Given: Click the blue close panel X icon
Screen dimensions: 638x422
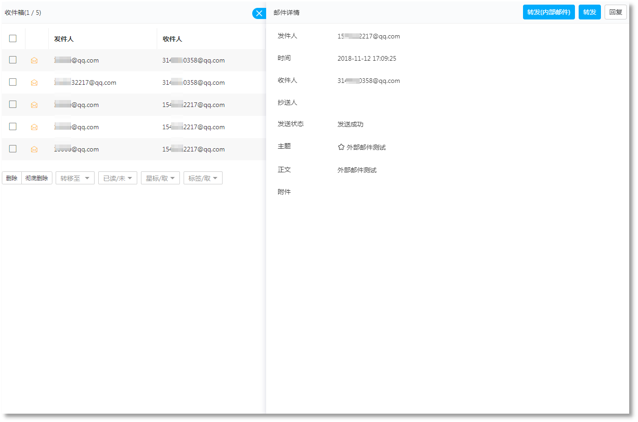Looking at the screenshot, I should (259, 13).
